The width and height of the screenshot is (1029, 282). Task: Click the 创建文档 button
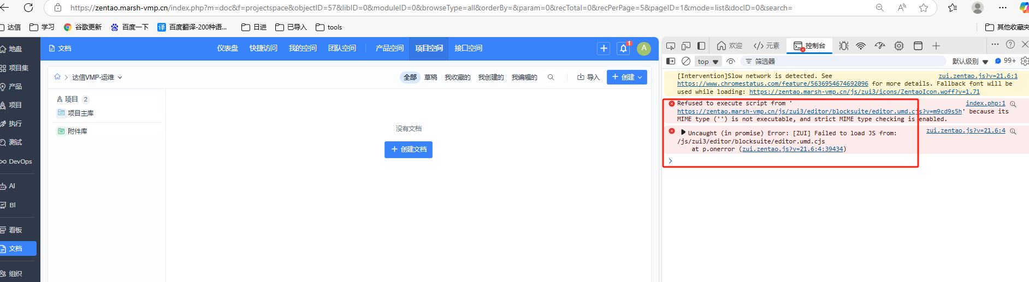click(x=409, y=149)
